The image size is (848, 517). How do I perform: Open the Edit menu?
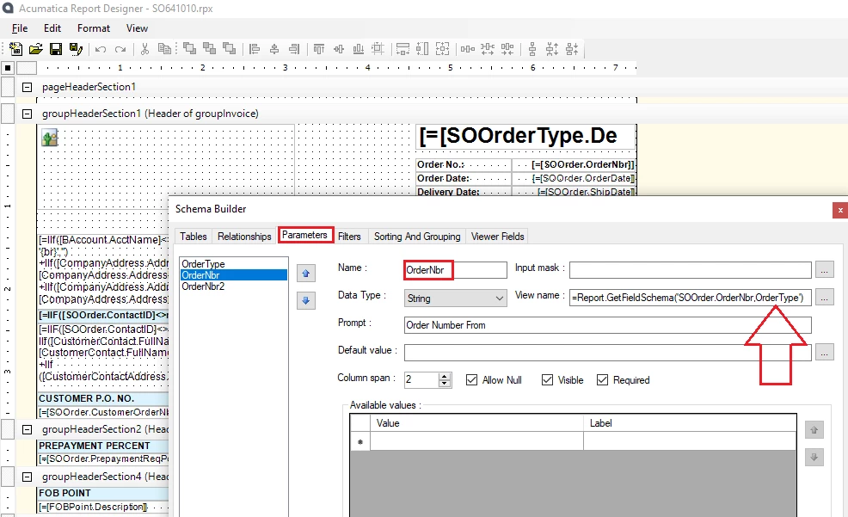(52, 28)
